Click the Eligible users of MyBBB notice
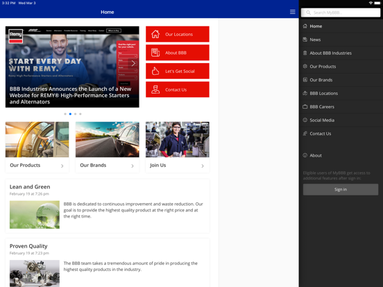This screenshot has width=383, height=287. coord(337,175)
